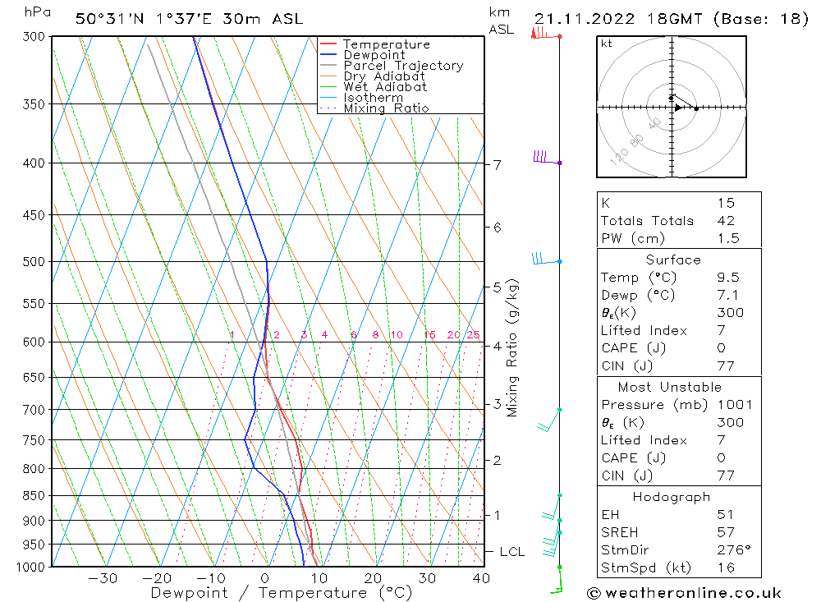This screenshot has height=602, width=821.
Task: Click the 40 temperature axis tick label
Action: coord(481,578)
